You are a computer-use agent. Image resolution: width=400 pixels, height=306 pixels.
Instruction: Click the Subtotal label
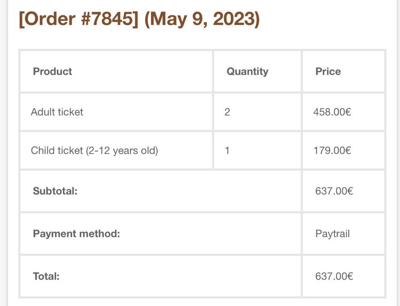point(55,191)
